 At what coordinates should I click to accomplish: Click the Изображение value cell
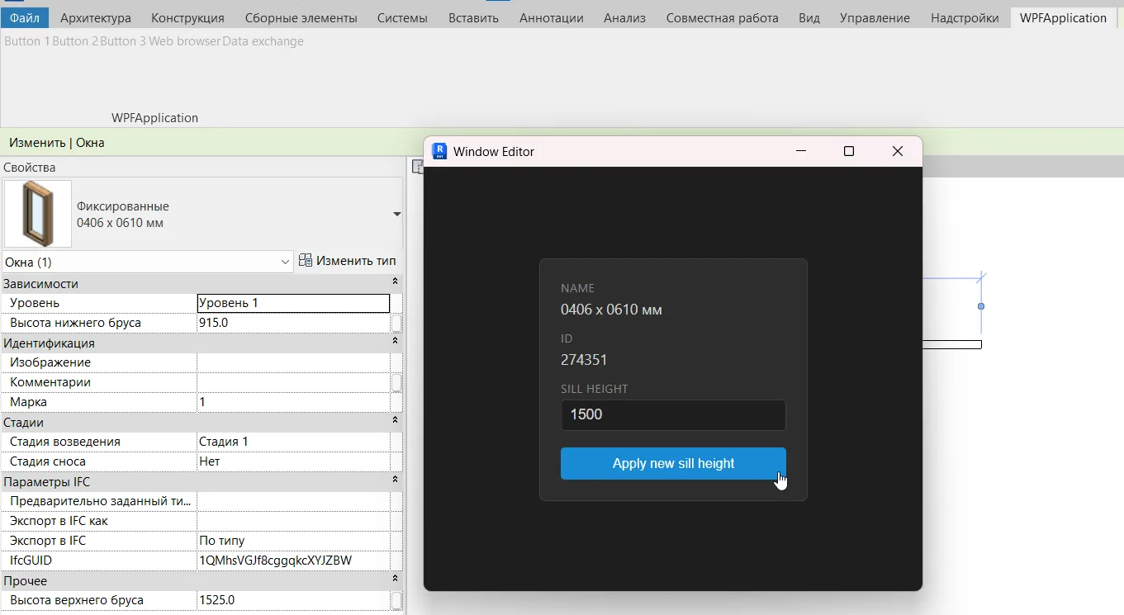pyautogui.click(x=293, y=362)
